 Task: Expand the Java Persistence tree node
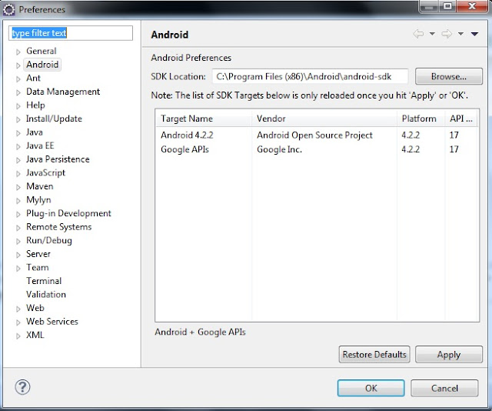coord(18,160)
